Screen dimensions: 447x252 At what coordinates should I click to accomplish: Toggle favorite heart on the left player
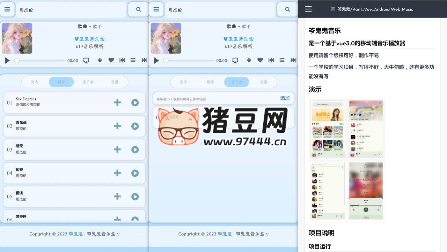click(111, 60)
